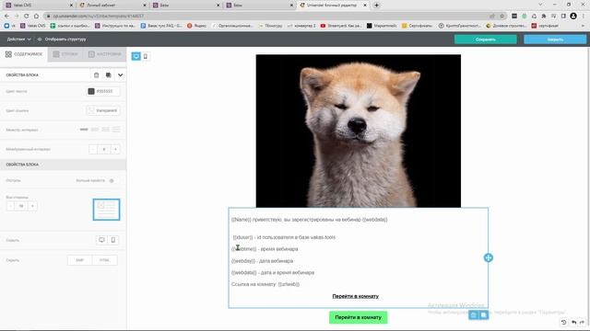Switch to mobile preview mode
Image resolution: width=590 pixels, height=331 pixels.
[x=146, y=56]
